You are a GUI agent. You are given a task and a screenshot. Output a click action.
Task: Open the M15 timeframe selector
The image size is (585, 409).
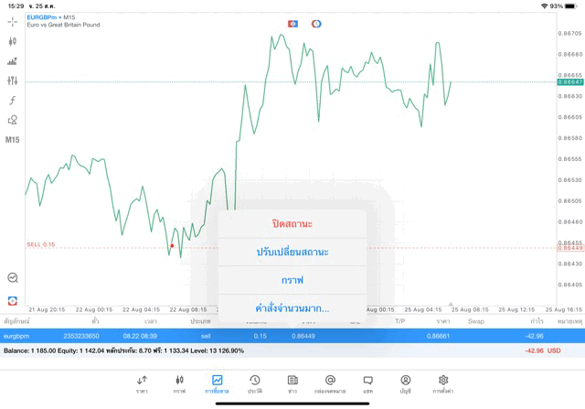point(12,140)
